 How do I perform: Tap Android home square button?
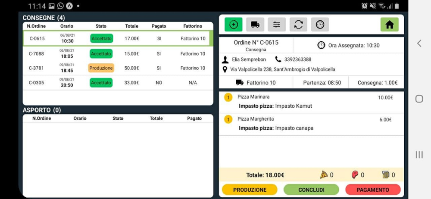point(419,99)
